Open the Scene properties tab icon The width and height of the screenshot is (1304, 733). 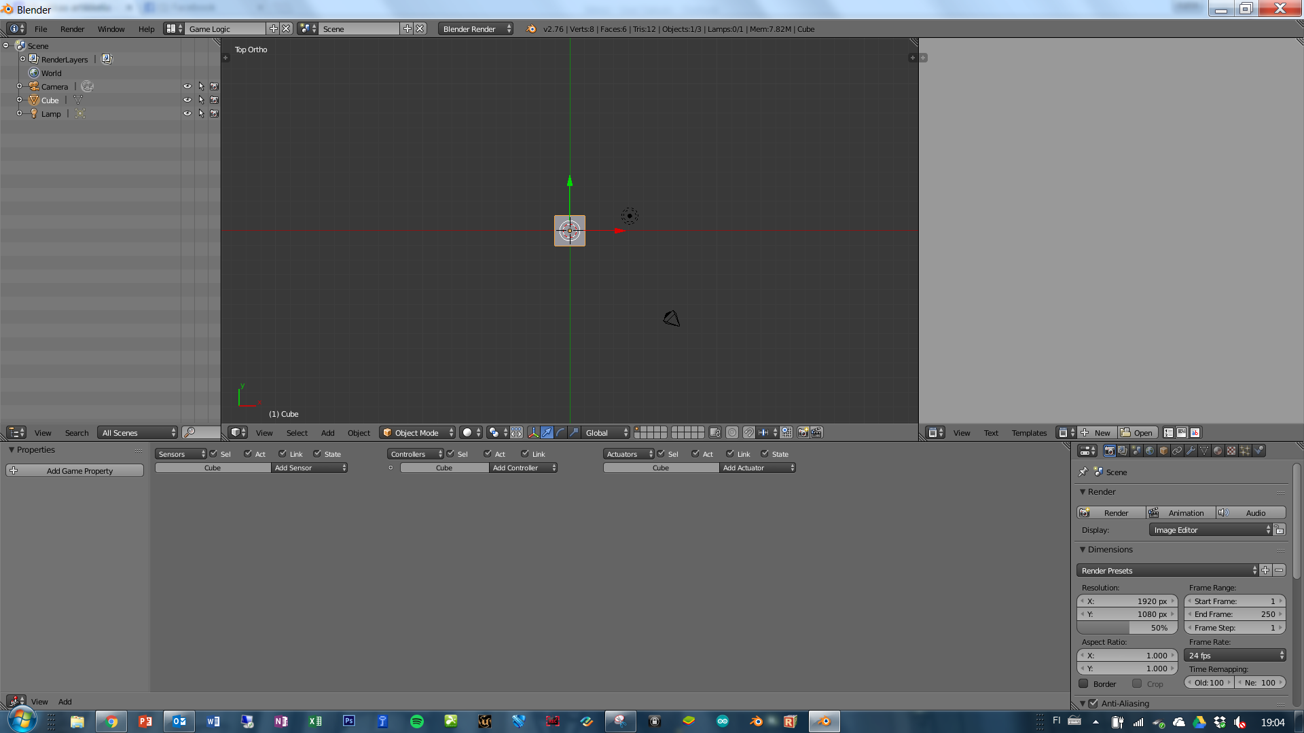tap(1136, 451)
